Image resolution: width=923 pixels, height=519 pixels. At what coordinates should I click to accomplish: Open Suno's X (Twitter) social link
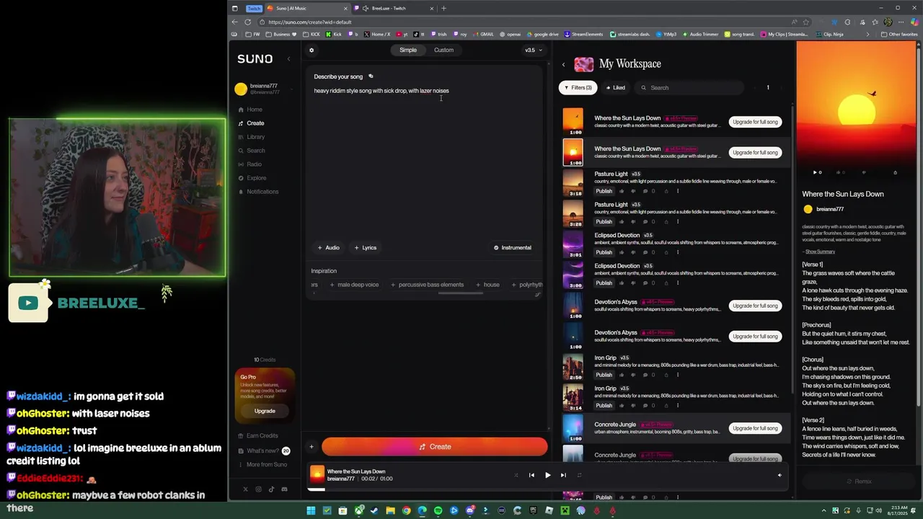(x=245, y=489)
